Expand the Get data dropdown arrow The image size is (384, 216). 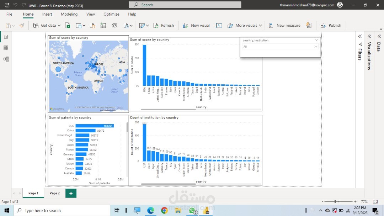[59, 26]
